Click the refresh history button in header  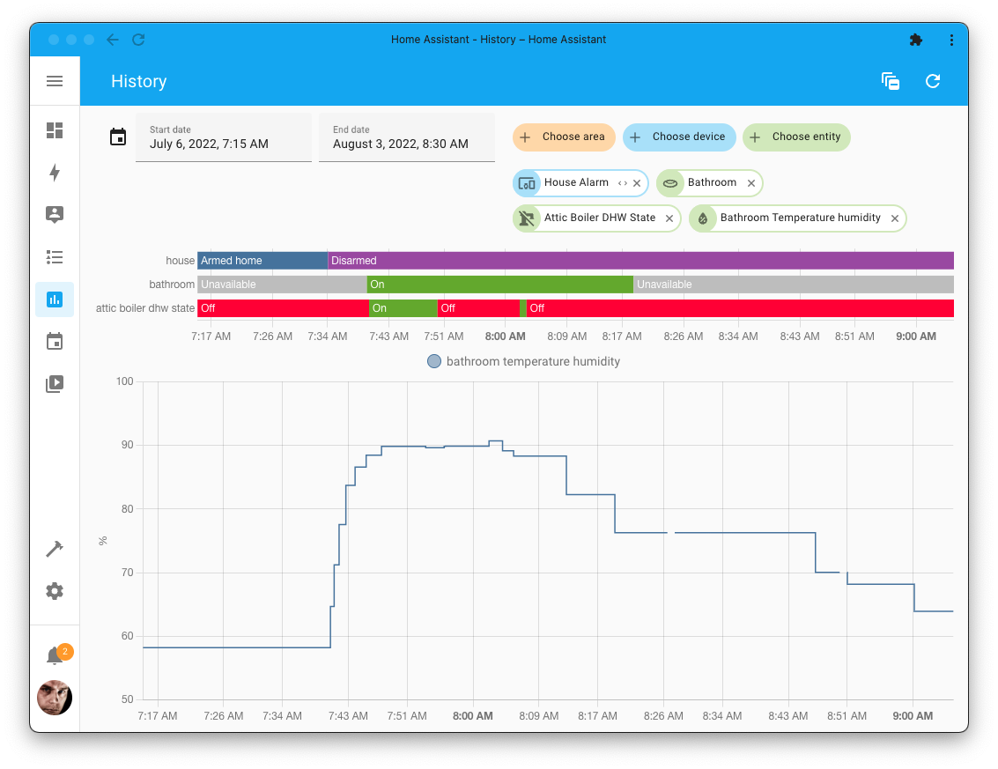coord(933,81)
